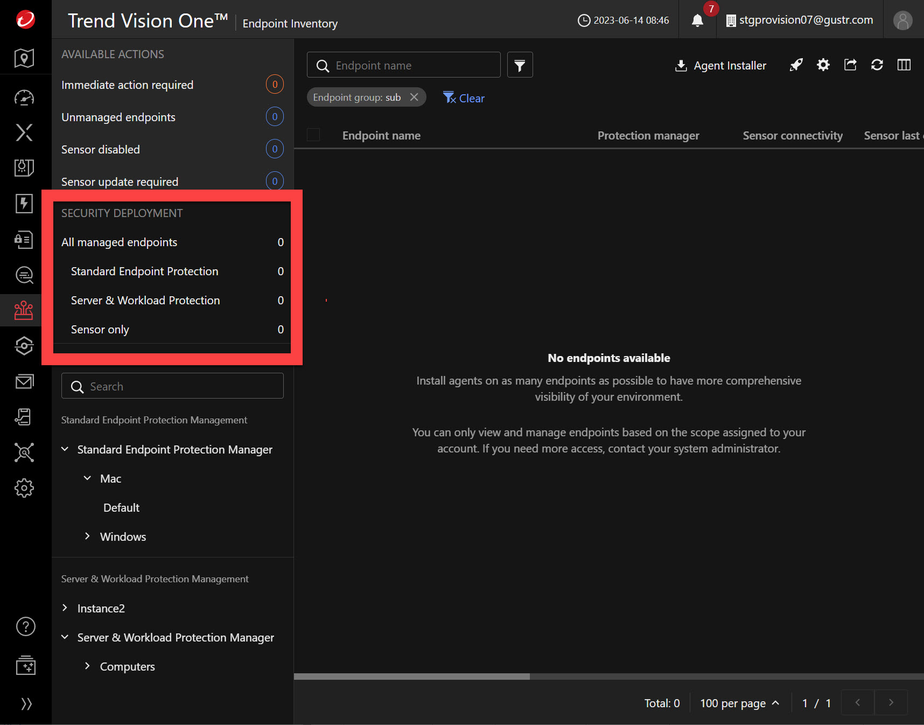The height and width of the screenshot is (725, 924).
Task: Select Sensor only deployment filter
Action: tap(100, 330)
